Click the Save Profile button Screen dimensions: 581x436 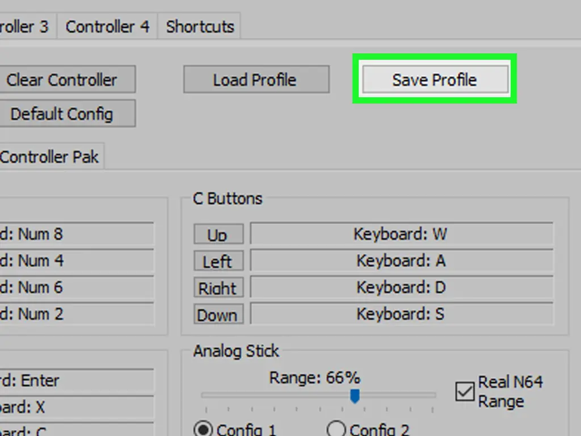tap(435, 79)
